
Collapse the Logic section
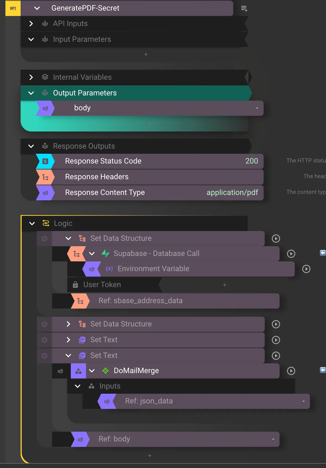(32, 223)
